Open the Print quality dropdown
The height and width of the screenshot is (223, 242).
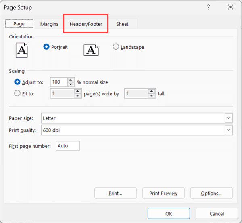click(x=229, y=130)
